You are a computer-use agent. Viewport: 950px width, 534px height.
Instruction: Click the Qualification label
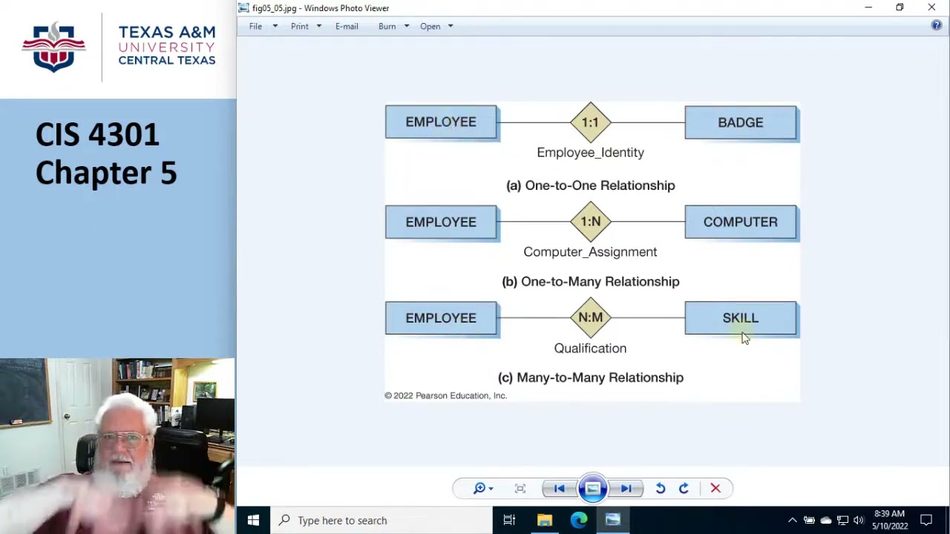tap(591, 348)
